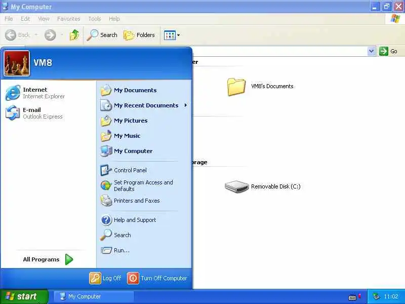Click the toolbar Search button
This screenshot has width=405, height=304.
pos(102,35)
